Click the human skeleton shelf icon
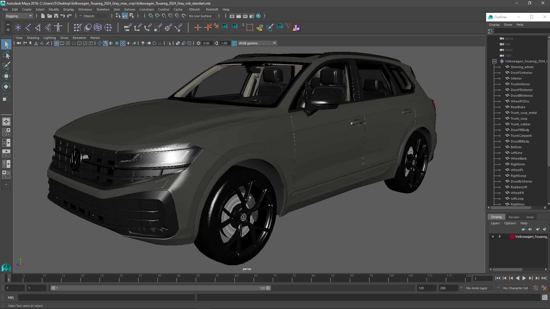 pos(58,27)
